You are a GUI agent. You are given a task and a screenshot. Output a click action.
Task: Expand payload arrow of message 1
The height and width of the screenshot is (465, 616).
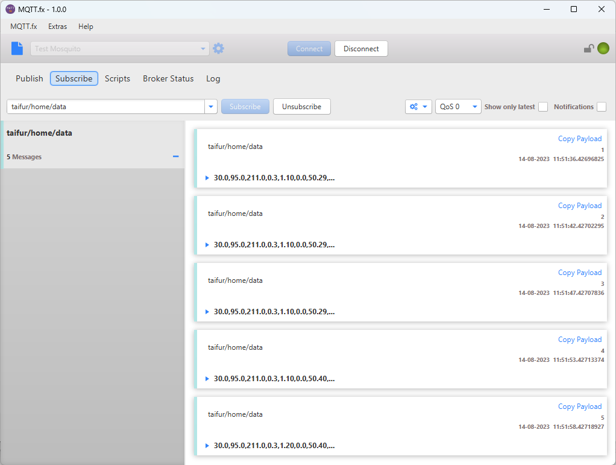pos(207,178)
